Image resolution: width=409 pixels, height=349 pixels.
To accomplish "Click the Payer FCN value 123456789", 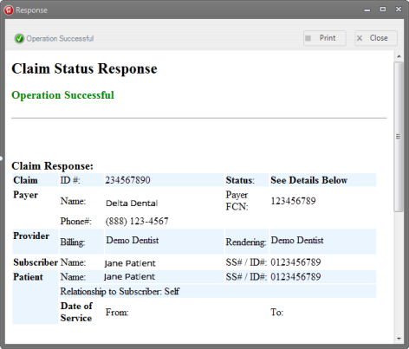I will [x=293, y=201].
